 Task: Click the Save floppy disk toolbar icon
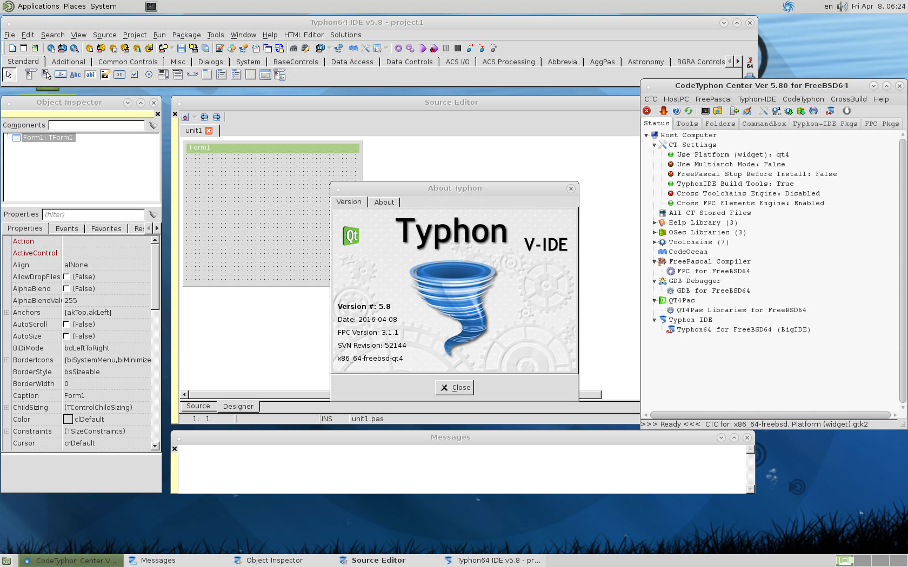(x=182, y=48)
